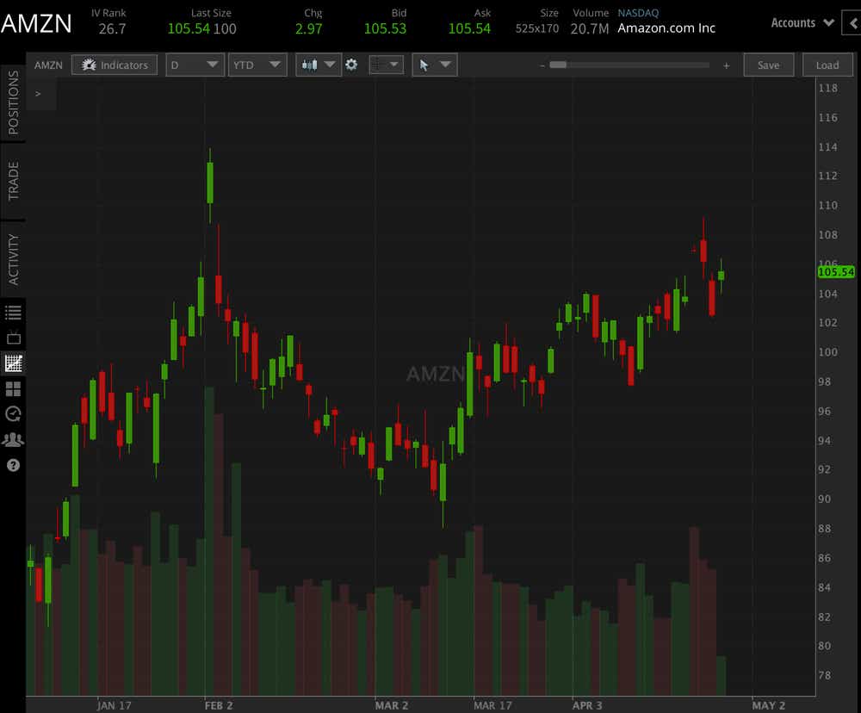Click the Last price 105.54 in the header
The width and height of the screenshot is (861, 713).
pyautogui.click(x=189, y=28)
